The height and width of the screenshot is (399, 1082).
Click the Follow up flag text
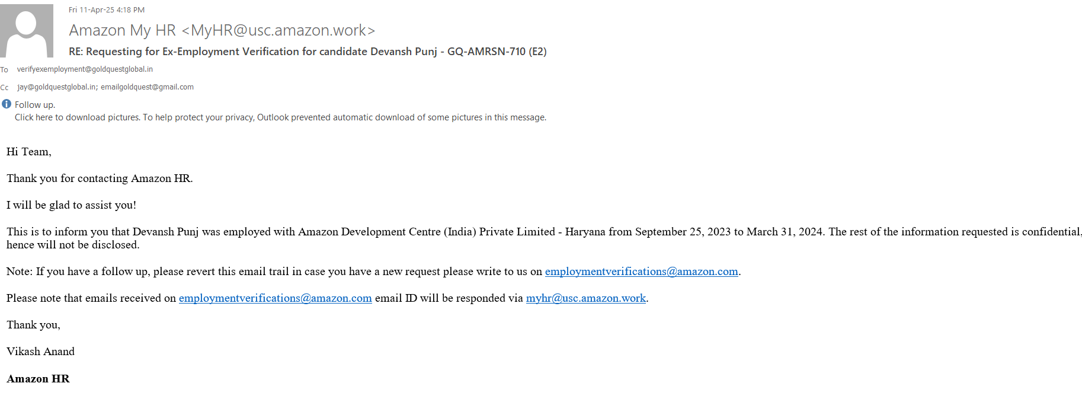pyautogui.click(x=34, y=105)
